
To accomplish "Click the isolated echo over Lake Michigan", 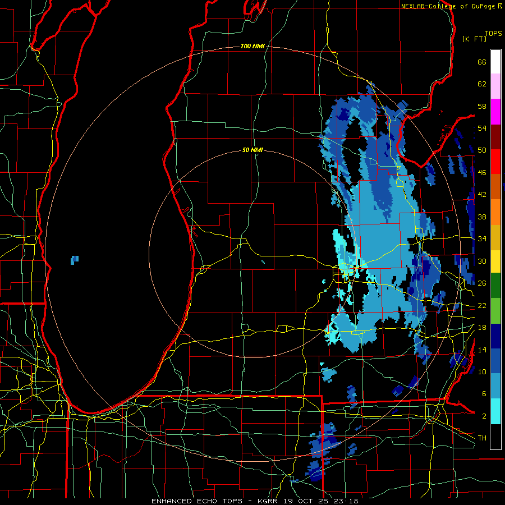I will (75, 260).
